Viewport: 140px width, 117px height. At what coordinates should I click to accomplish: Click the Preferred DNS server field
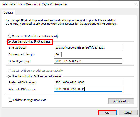click(x=88, y=82)
